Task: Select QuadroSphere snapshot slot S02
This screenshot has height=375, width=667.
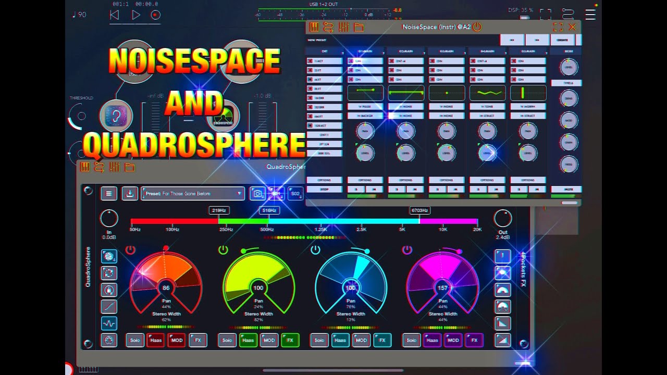Action: point(295,193)
